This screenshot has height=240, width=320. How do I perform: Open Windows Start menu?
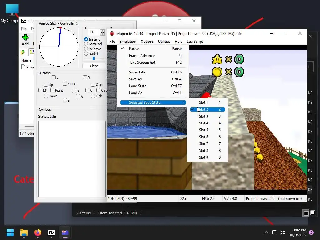pos(10,232)
